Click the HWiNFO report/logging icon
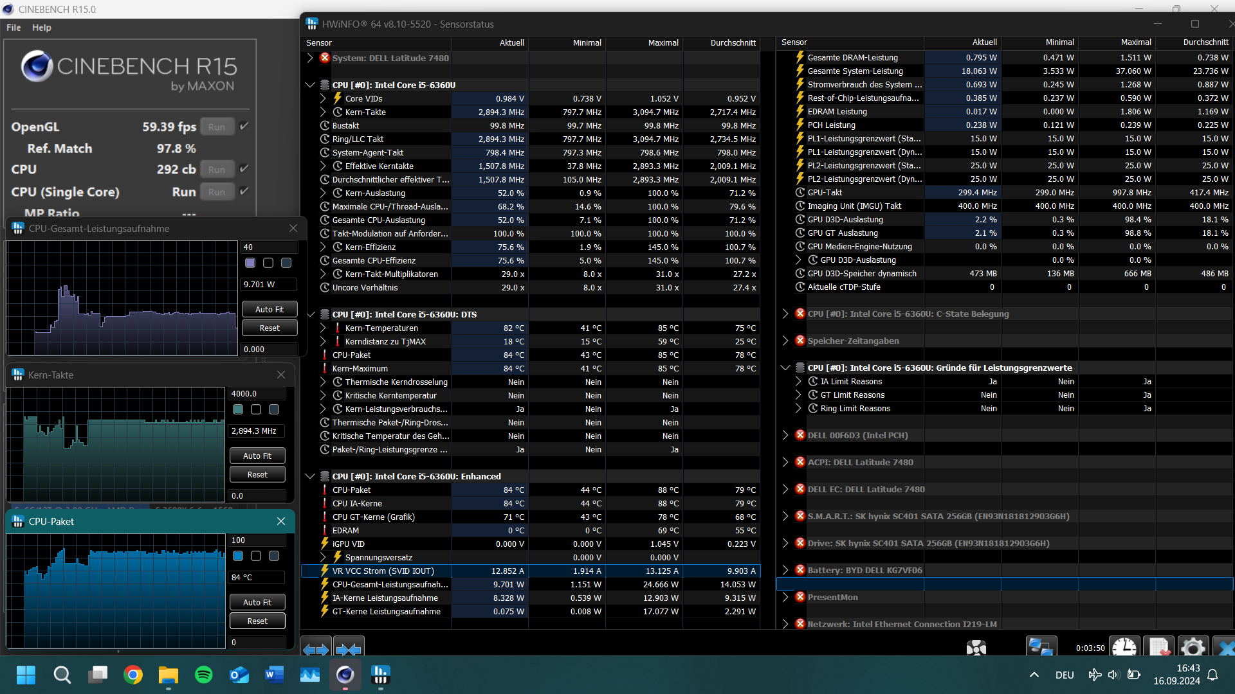Image resolution: width=1235 pixels, height=694 pixels. (x=1159, y=647)
